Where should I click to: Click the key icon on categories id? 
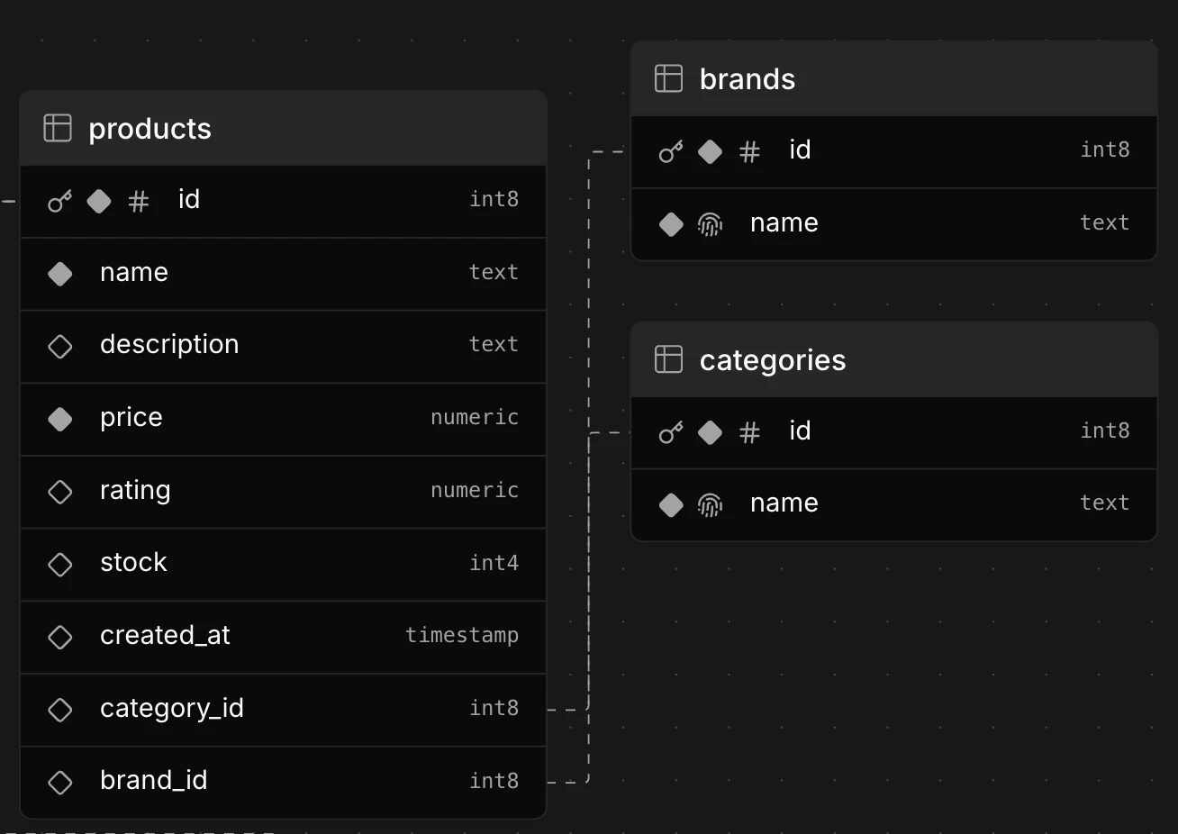[670, 432]
